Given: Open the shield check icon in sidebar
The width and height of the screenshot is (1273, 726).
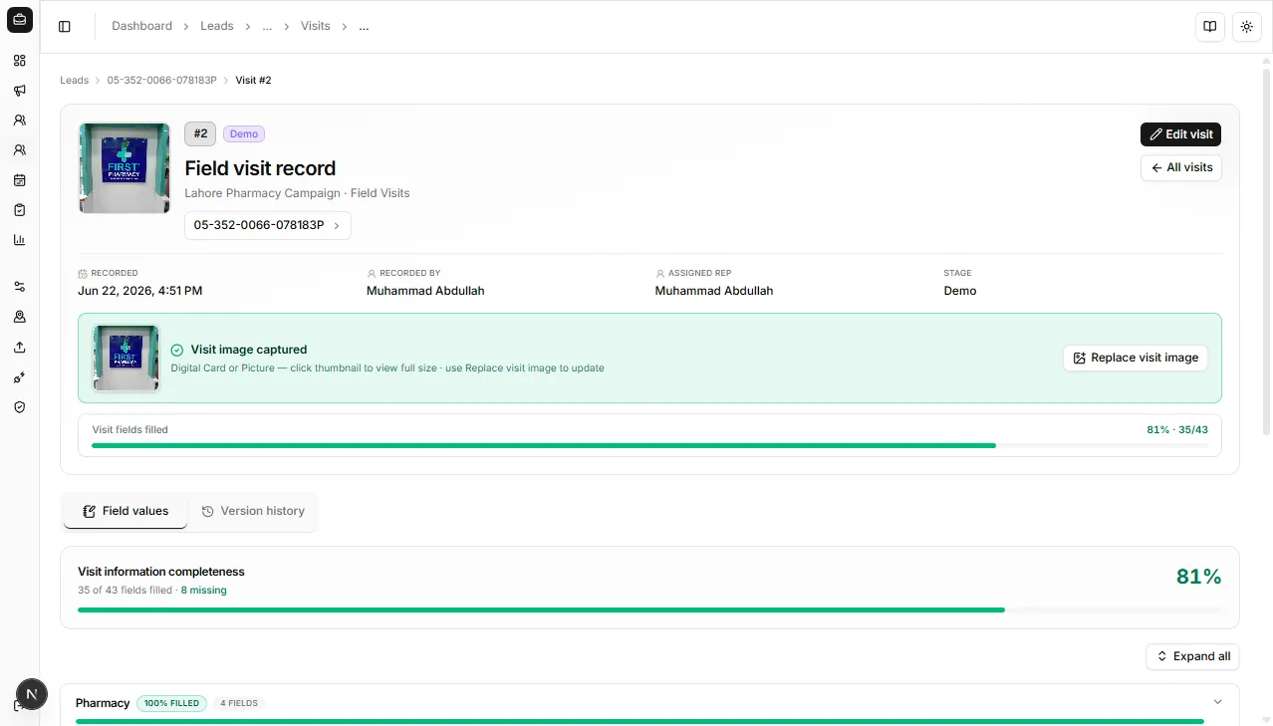Looking at the screenshot, I should [19, 407].
